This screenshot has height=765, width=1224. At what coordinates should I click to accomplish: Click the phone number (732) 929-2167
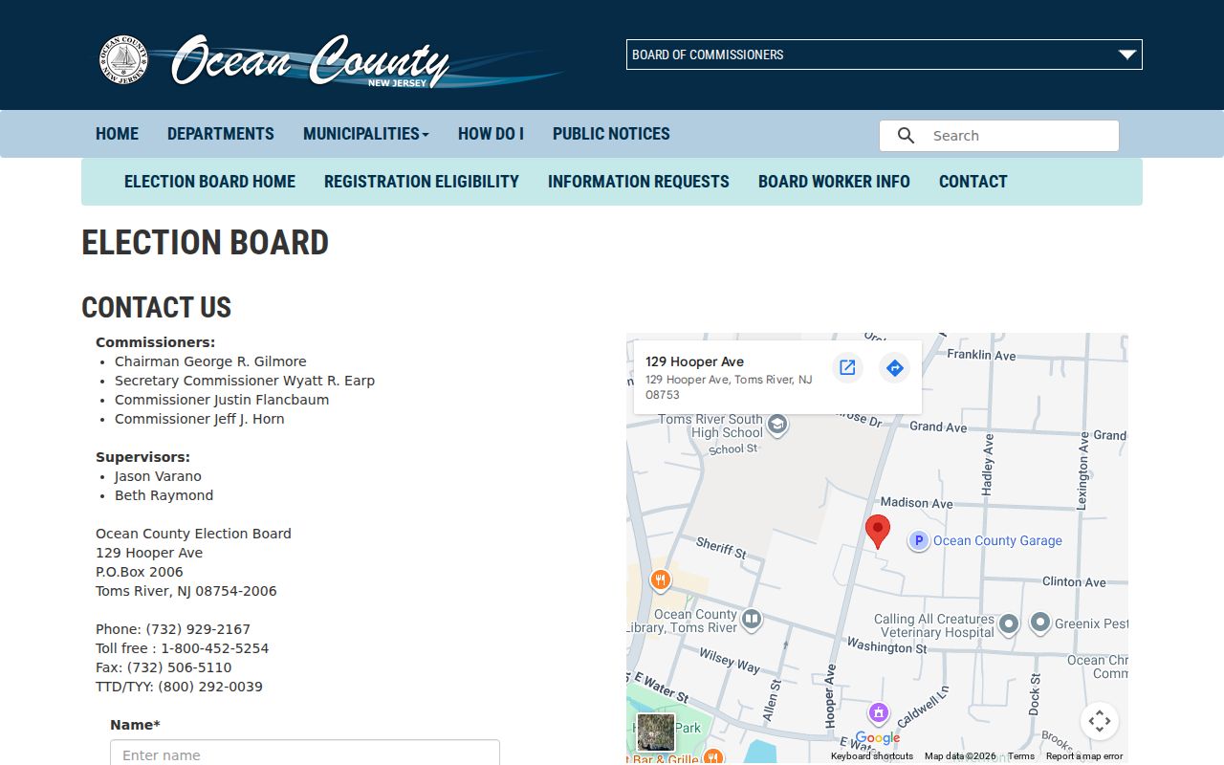click(x=198, y=629)
